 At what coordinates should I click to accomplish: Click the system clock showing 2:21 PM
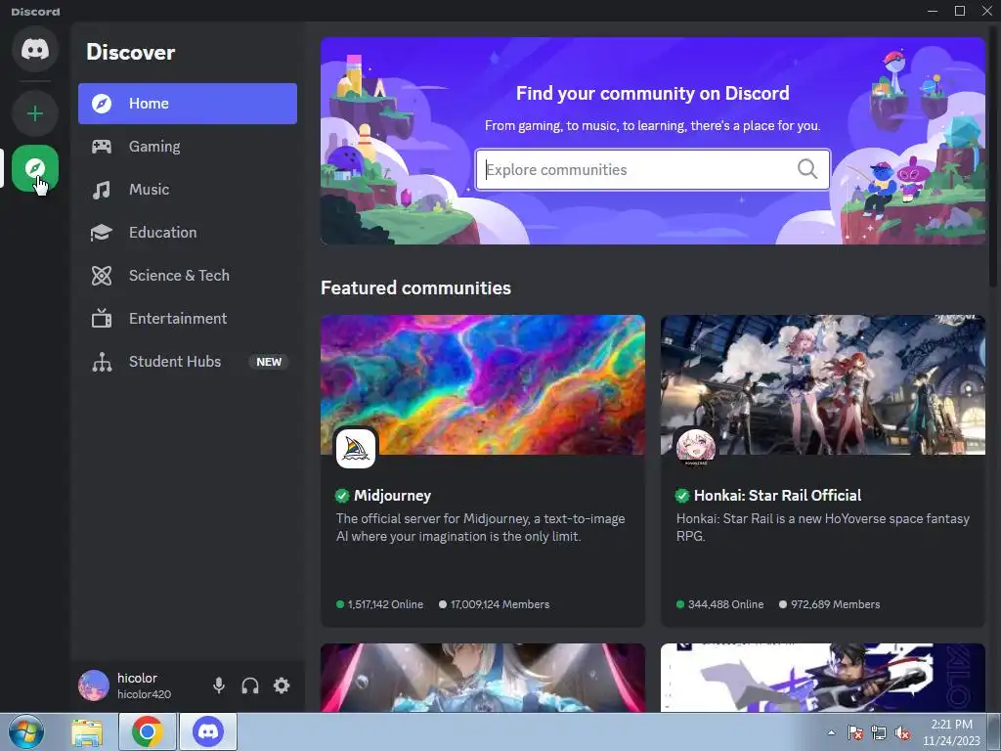click(951, 725)
